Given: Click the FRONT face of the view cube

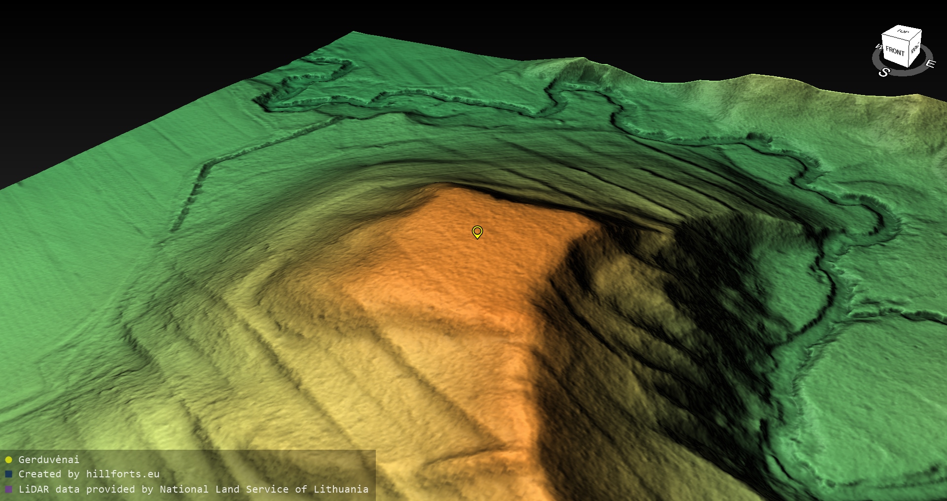Looking at the screenshot, I should (x=895, y=51).
